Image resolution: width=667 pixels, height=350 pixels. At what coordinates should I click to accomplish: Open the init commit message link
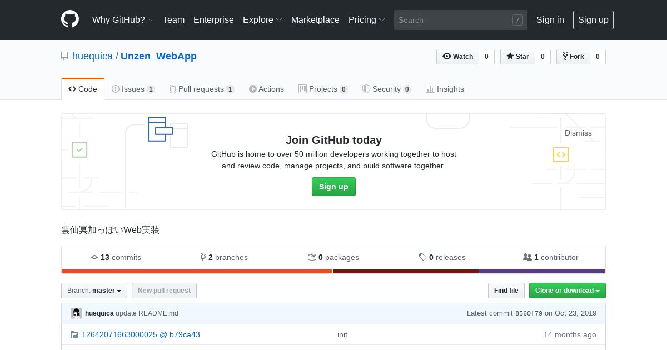point(342,334)
